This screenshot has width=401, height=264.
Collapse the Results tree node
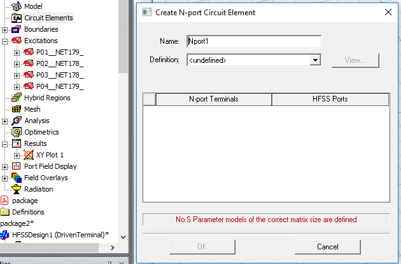(5, 143)
